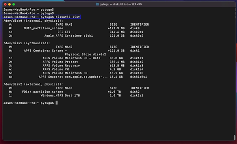Click the 'VM' volume name
237x144 pixels.
coord(67,69)
